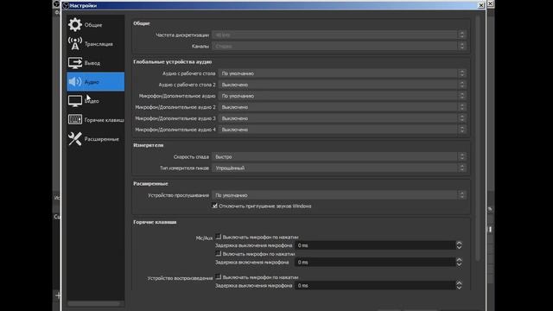Open the Устройство прослушивания dropdown
The height and width of the screenshot is (311, 553).
click(x=339, y=195)
